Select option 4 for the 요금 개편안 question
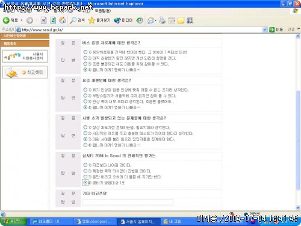 coord(85,107)
